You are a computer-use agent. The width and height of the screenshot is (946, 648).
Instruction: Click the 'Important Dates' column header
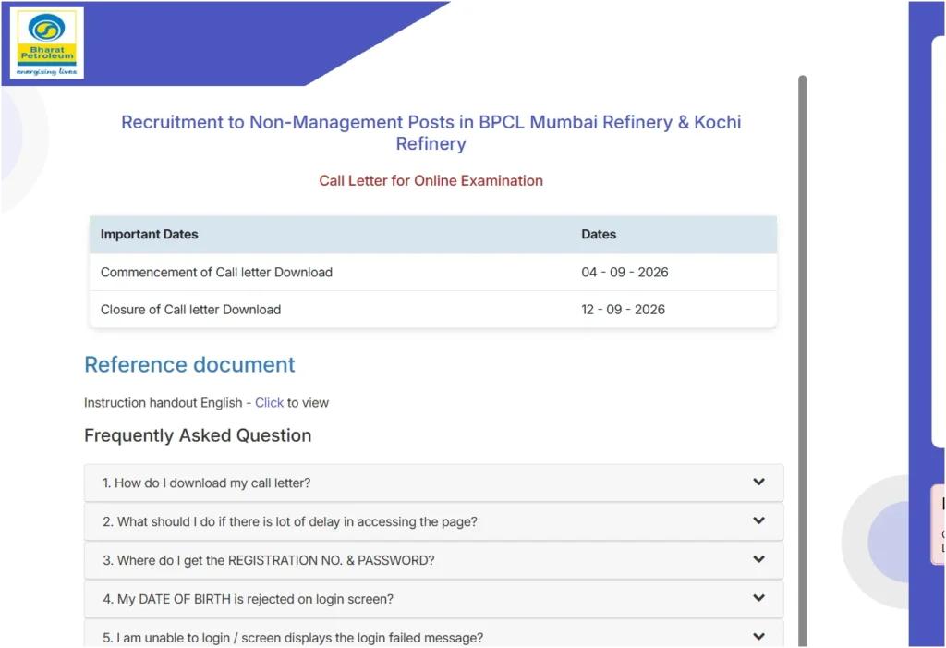click(149, 234)
